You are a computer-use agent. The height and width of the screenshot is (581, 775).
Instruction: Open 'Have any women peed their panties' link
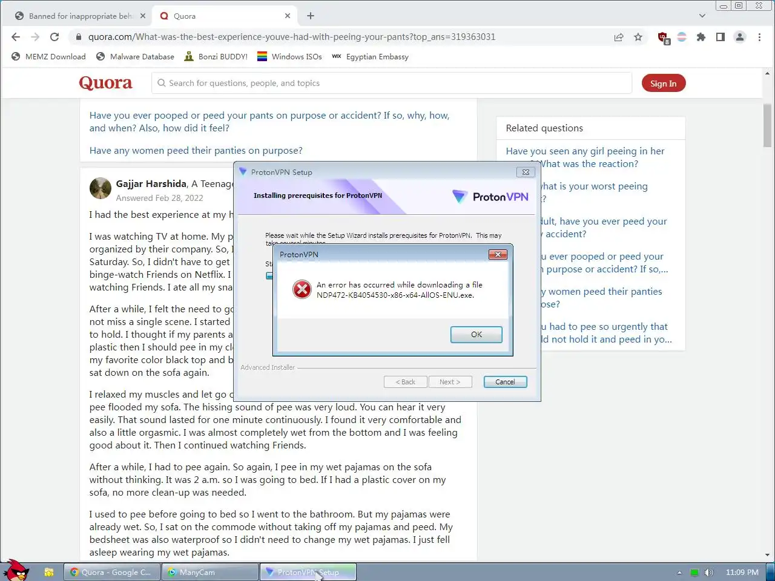[196, 151]
